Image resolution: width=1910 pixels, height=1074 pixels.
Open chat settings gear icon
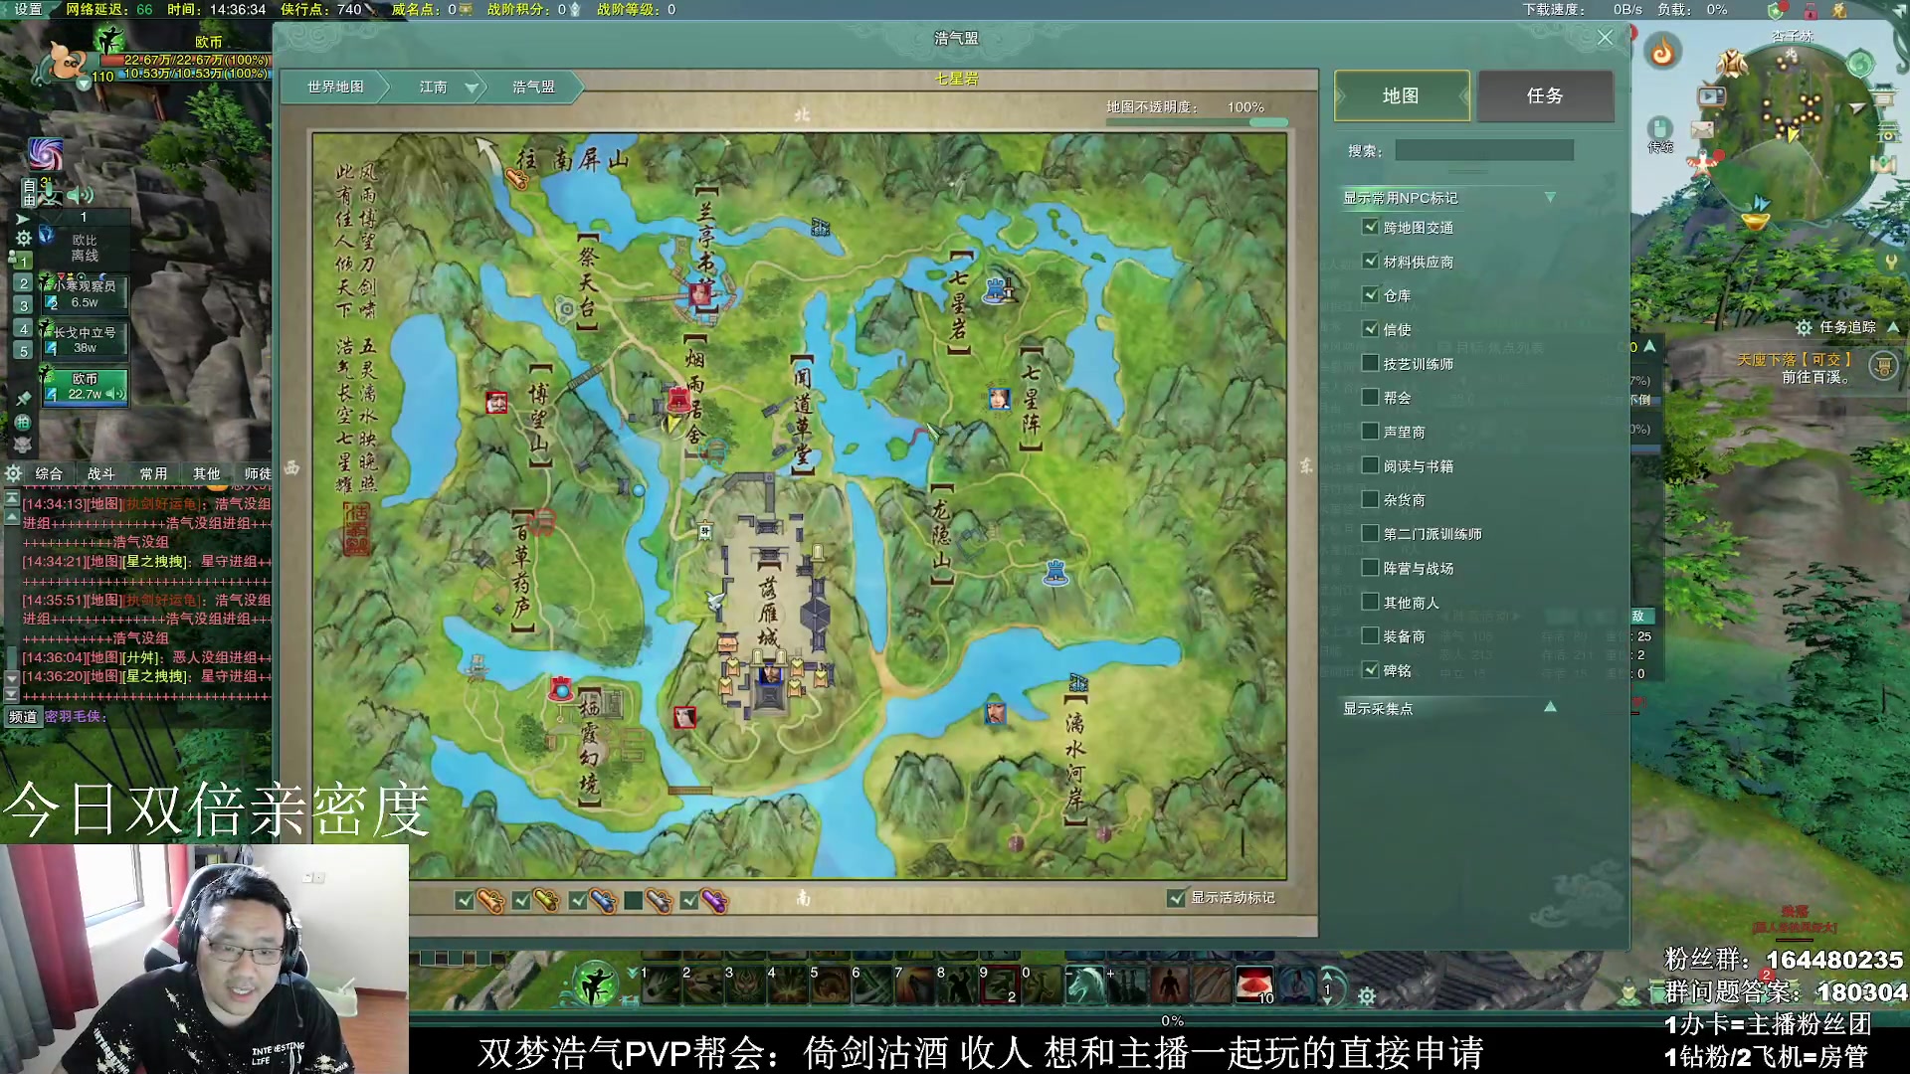[x=13, y=473]
